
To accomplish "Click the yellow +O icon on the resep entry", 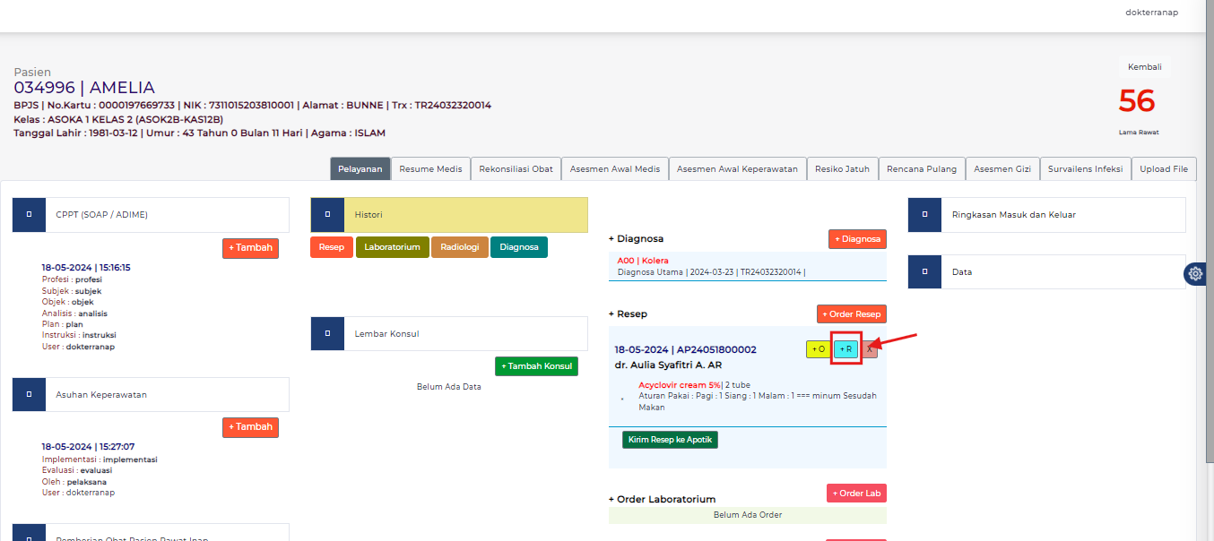I will 818,349.
